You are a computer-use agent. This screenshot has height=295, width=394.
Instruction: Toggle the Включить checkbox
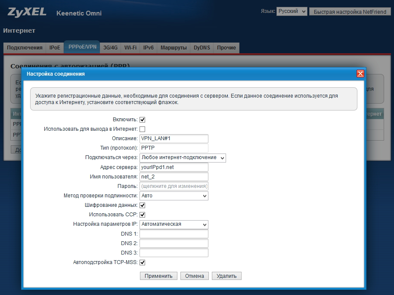click(x=143, y=120)
